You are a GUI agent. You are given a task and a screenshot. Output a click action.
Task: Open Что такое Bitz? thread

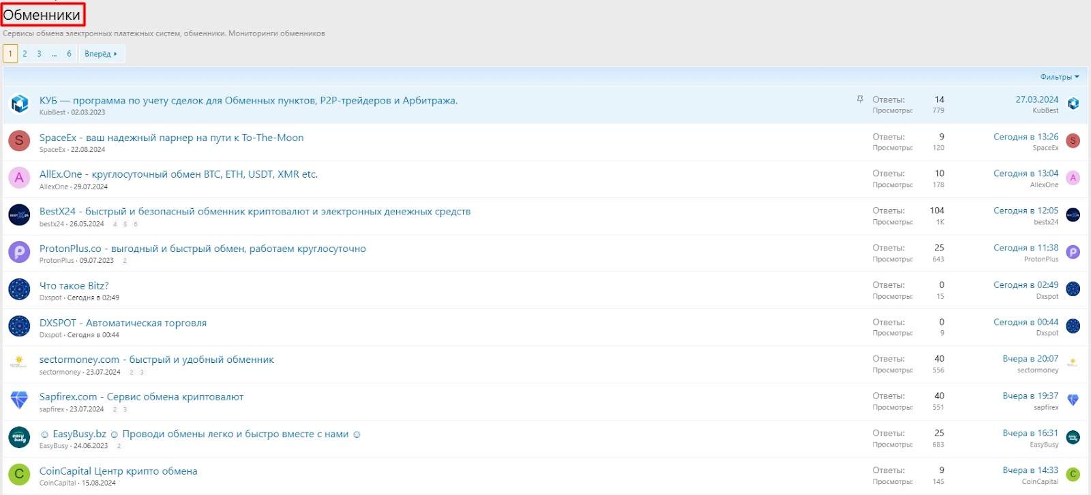74,286
